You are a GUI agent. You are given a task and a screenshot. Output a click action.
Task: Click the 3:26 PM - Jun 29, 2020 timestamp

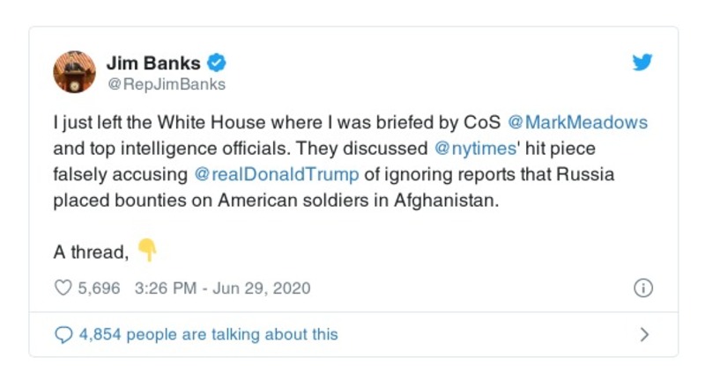click(x=222, y=288)
